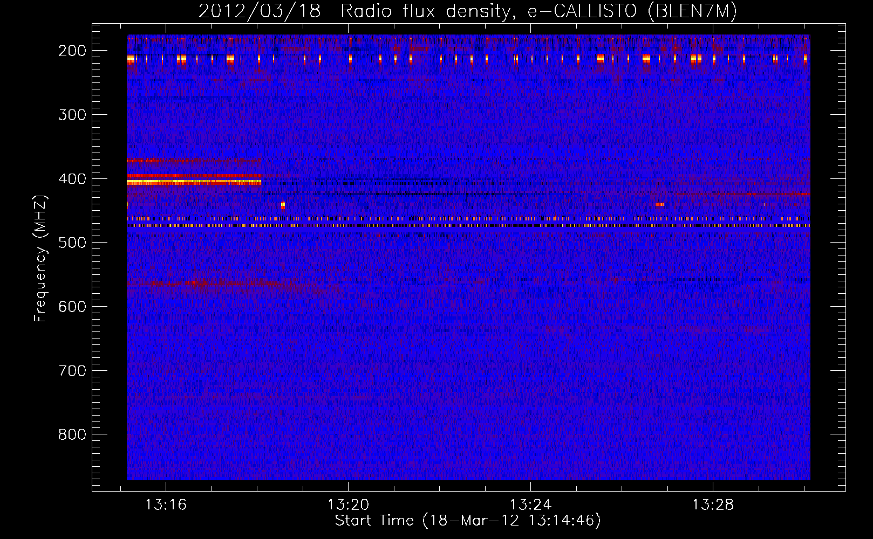Screen dimensions: 873x539
Task: Select the 500 frequency axis label
Action: [72, 243]
